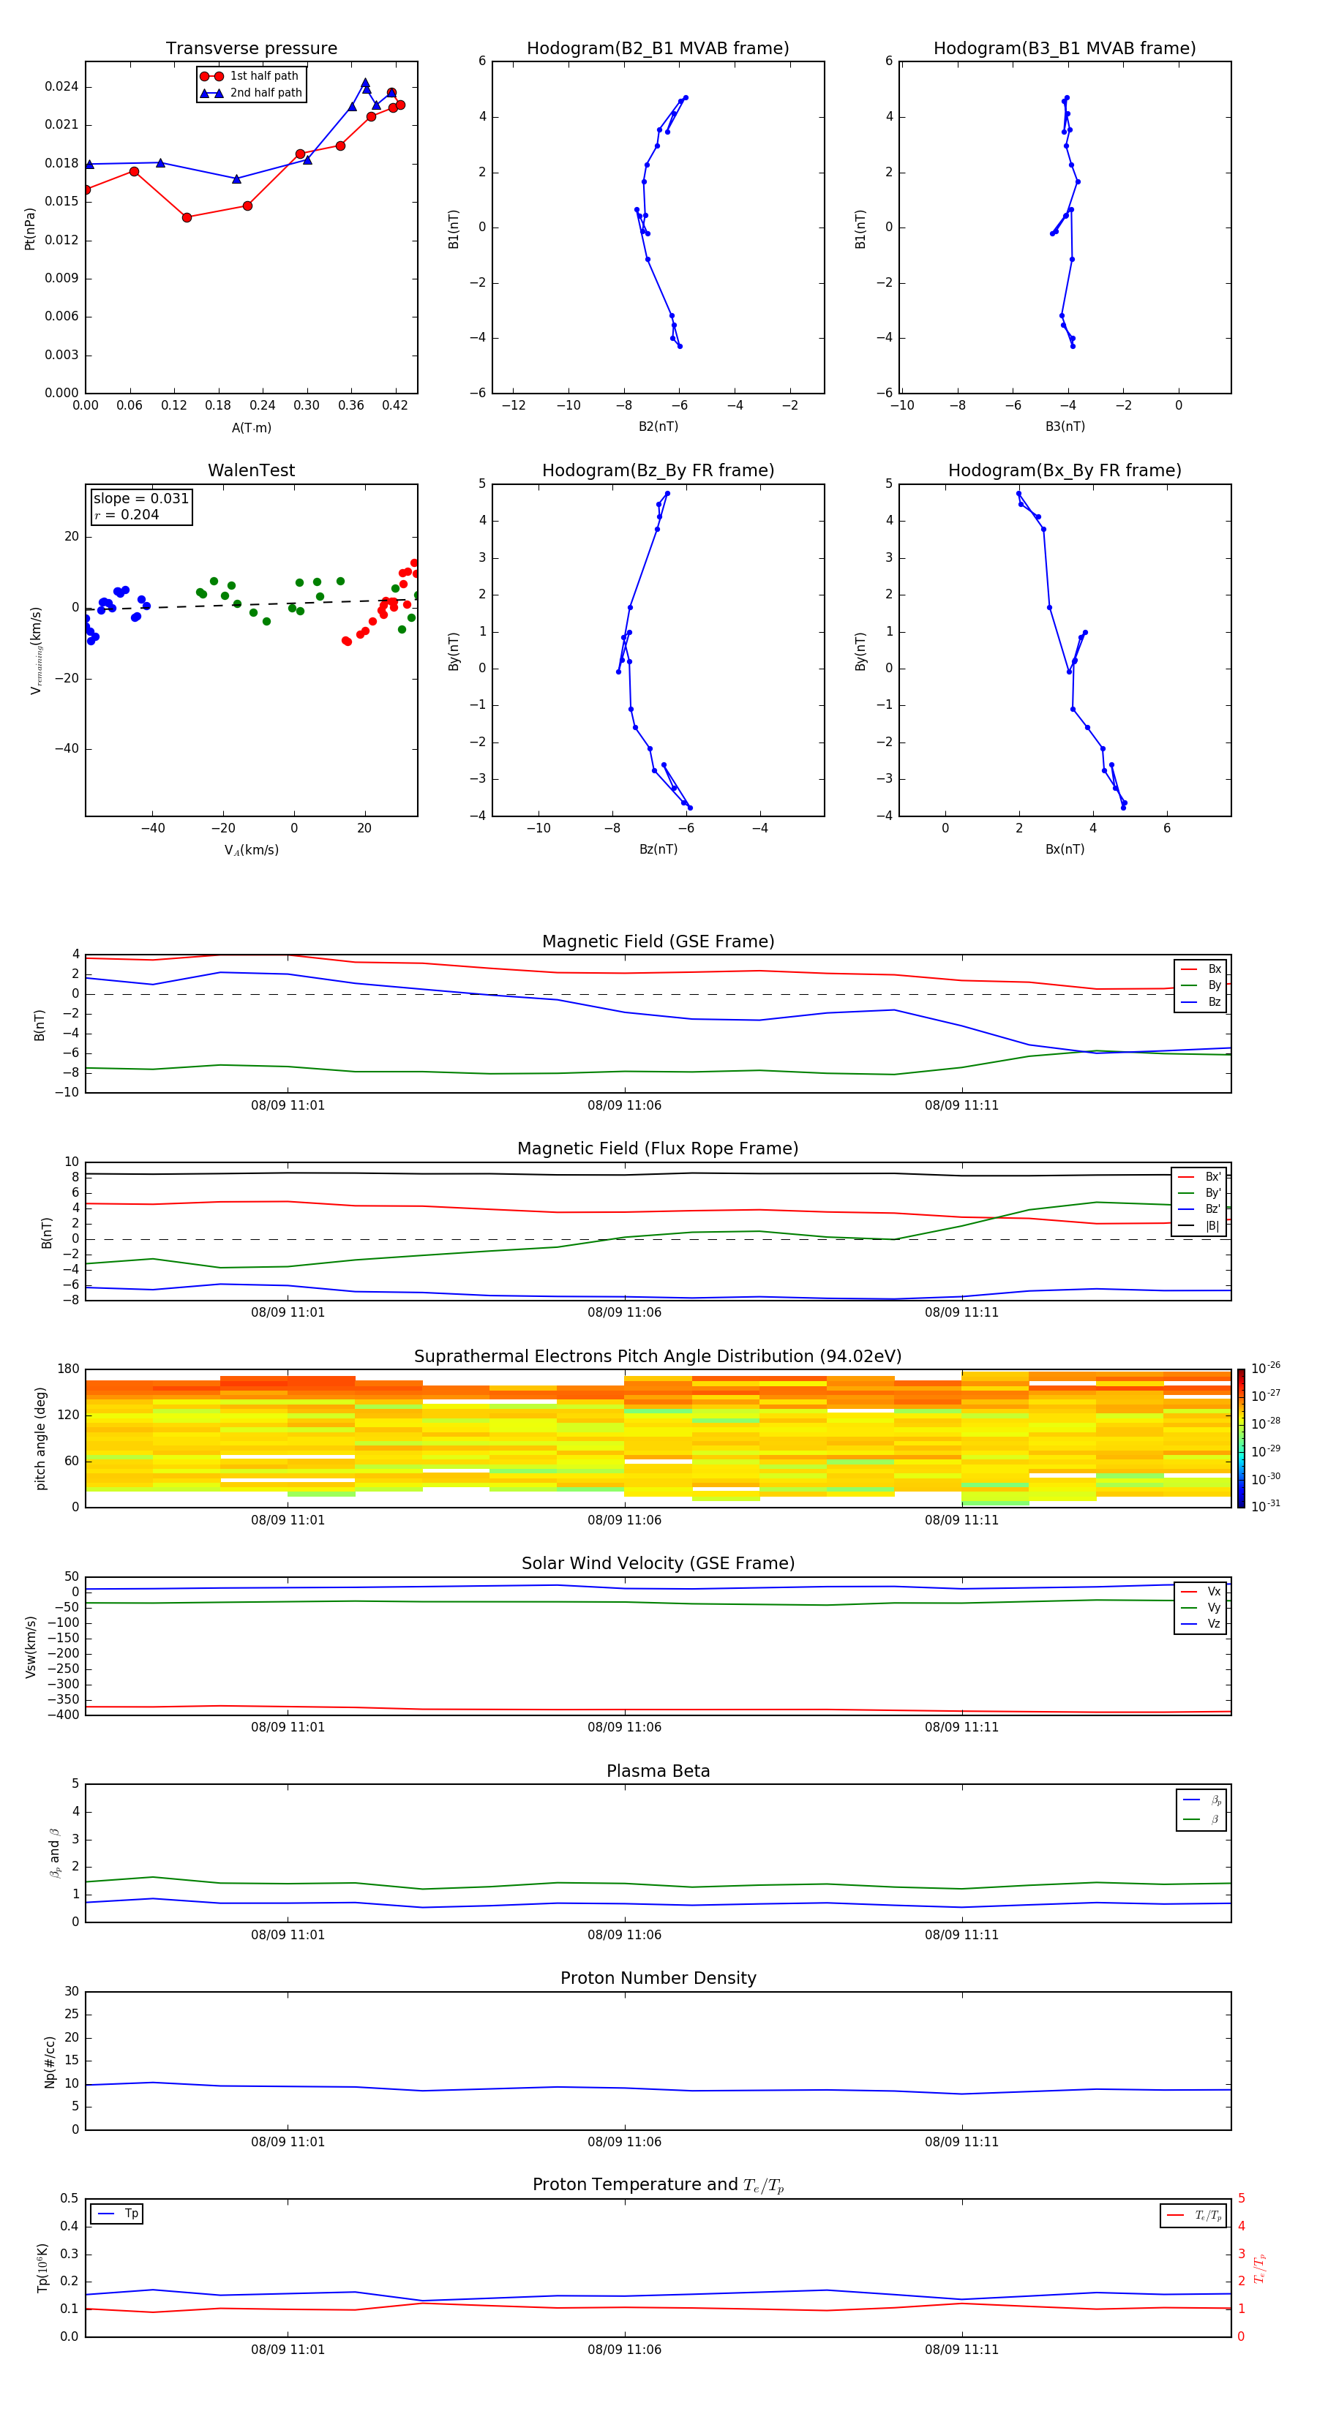Select the 'Vx' velocity legend entry
Image resolution: width=1317 pixels, height=2414 pixels.
1201,1591
